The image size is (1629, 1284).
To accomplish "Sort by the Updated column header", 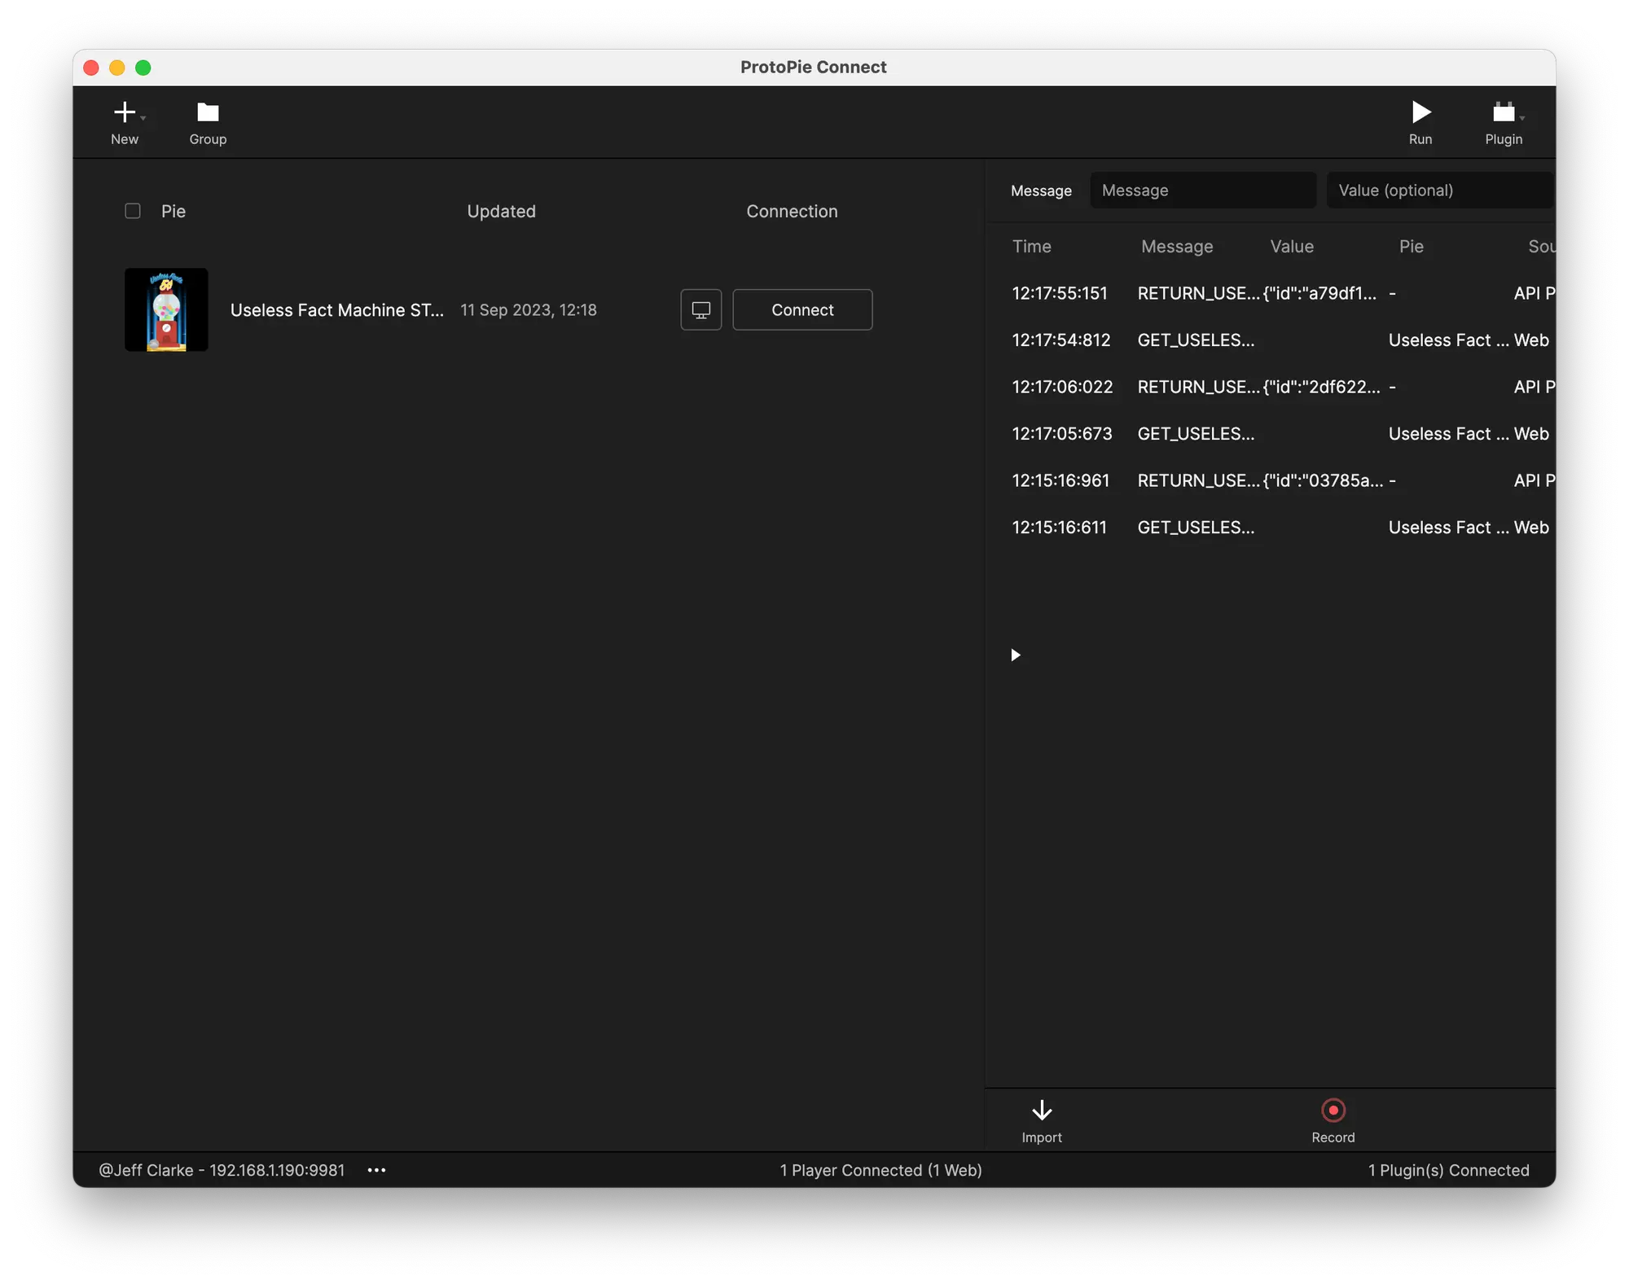I will tap(501, 212).
